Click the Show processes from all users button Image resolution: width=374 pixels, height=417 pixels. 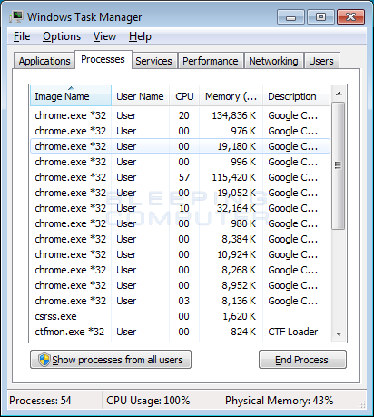(111, 360)
